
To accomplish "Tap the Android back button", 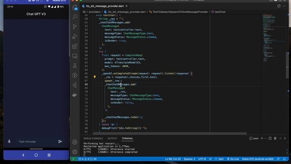I will point(23,155).
